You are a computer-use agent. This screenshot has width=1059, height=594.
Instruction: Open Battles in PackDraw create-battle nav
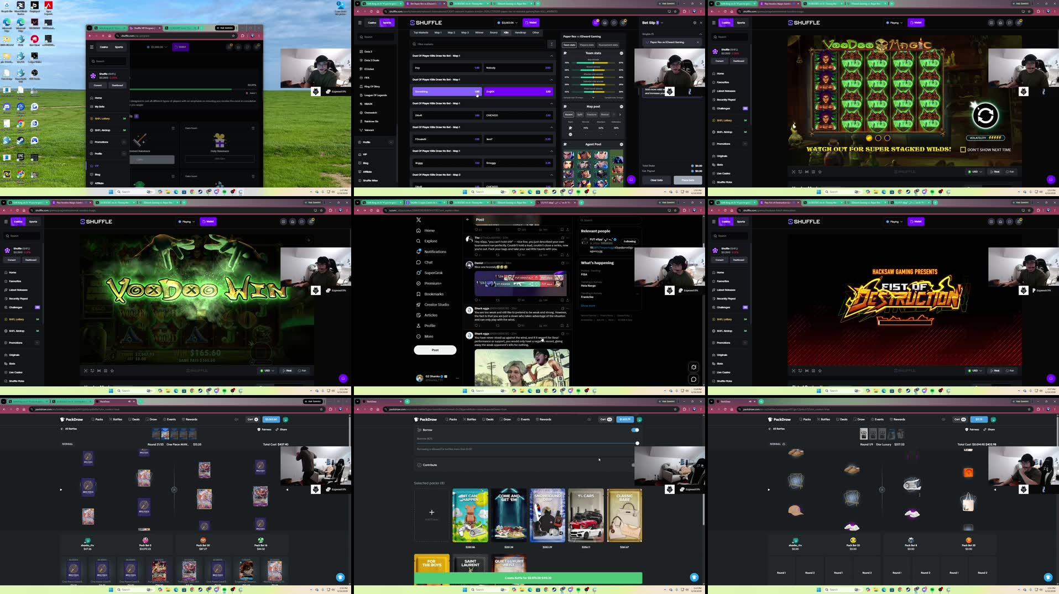click(x=471, y=419)
